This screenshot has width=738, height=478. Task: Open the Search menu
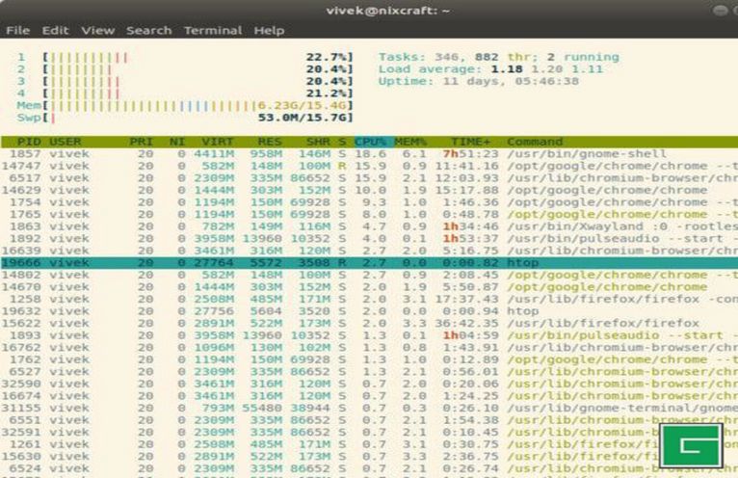(148, 30)
